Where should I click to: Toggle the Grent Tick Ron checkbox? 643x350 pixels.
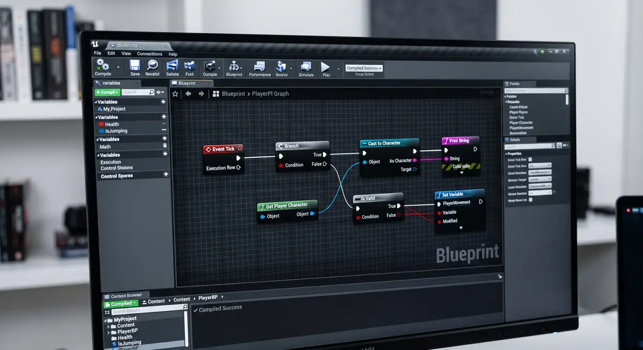(x=530, y=159)
